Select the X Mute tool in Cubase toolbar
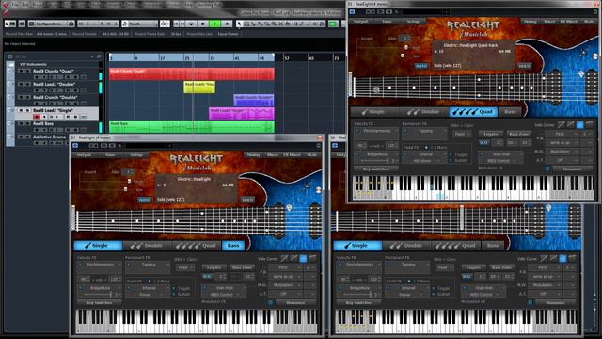This screenshot has width=602, height=339. point(281,24)
